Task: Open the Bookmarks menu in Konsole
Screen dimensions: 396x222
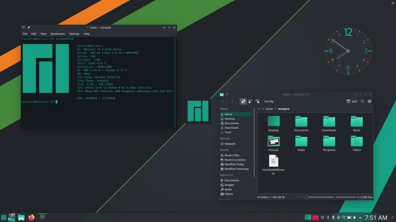Action: (x=58, y=34)
